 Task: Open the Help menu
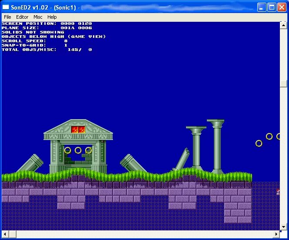point(52,17)
